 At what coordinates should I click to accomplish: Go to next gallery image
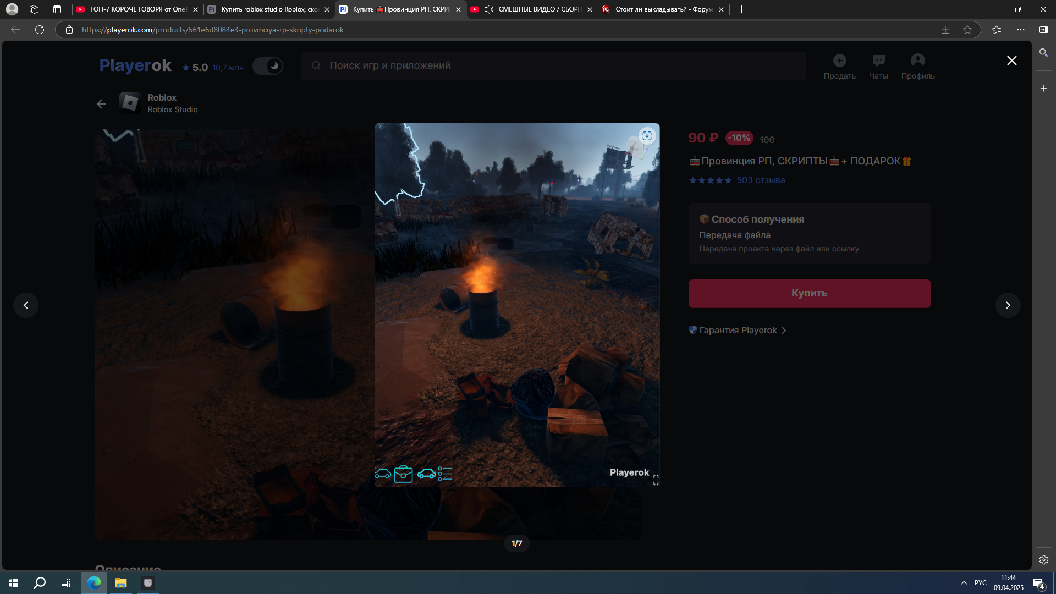(1008, 305)
